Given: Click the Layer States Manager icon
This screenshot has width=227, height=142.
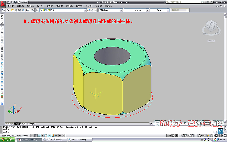Looking at the screenshot, I should [x=96, y=10].
